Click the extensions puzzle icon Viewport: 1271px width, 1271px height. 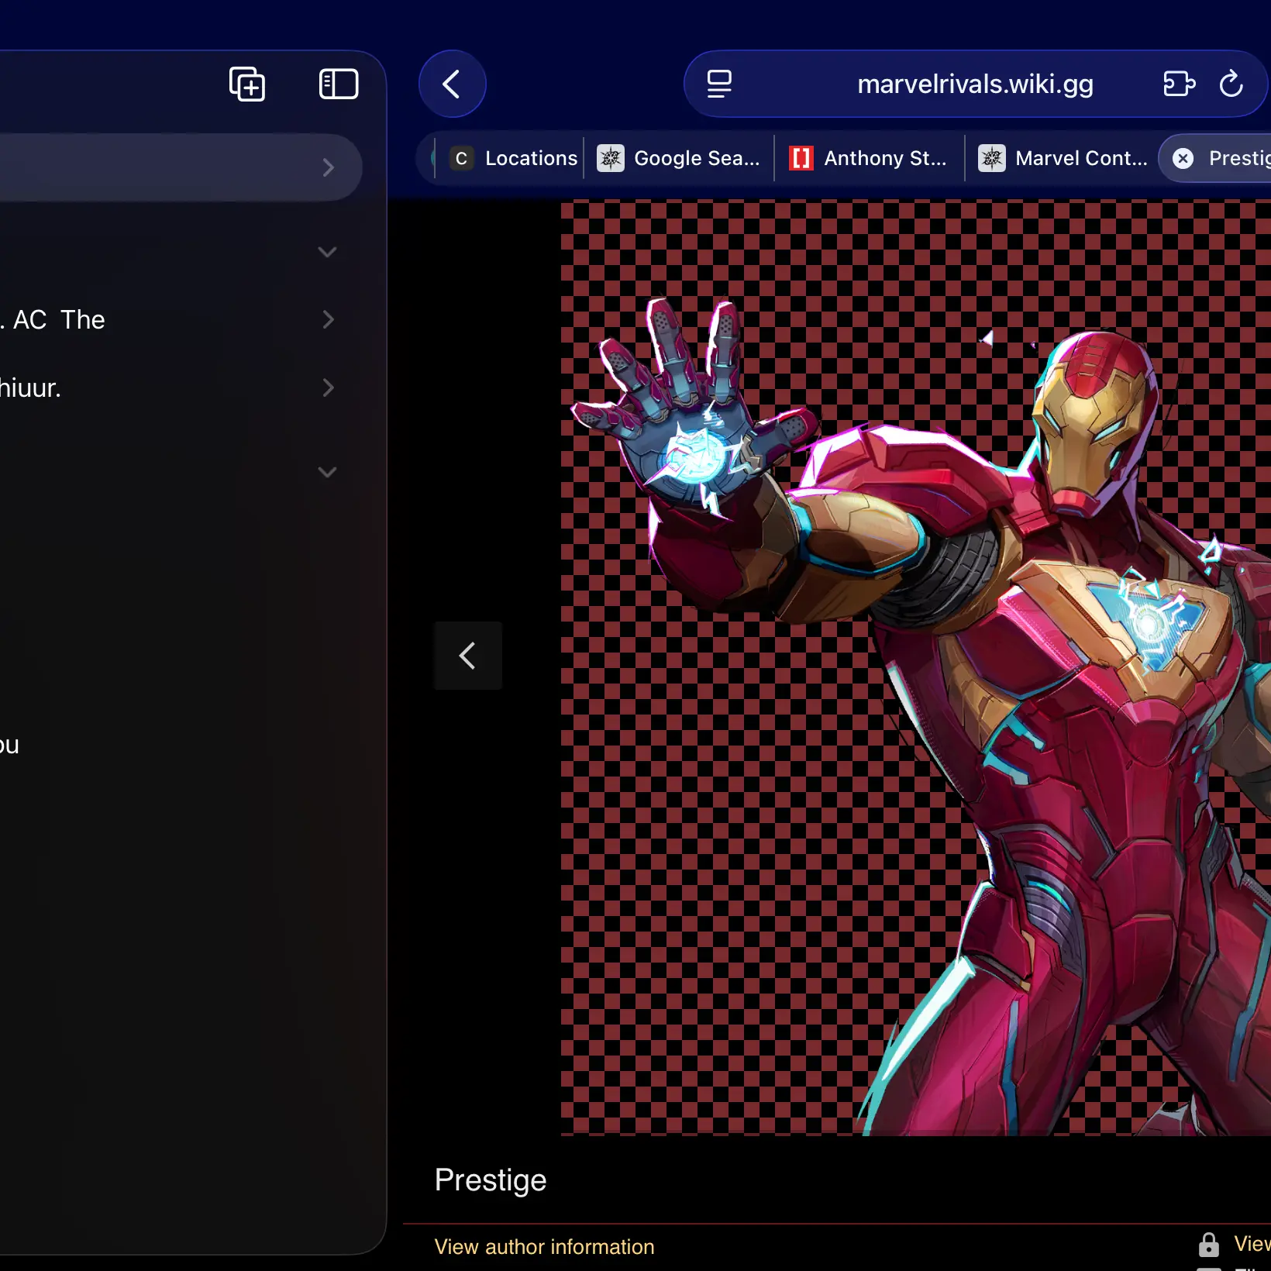(1180, 84)
